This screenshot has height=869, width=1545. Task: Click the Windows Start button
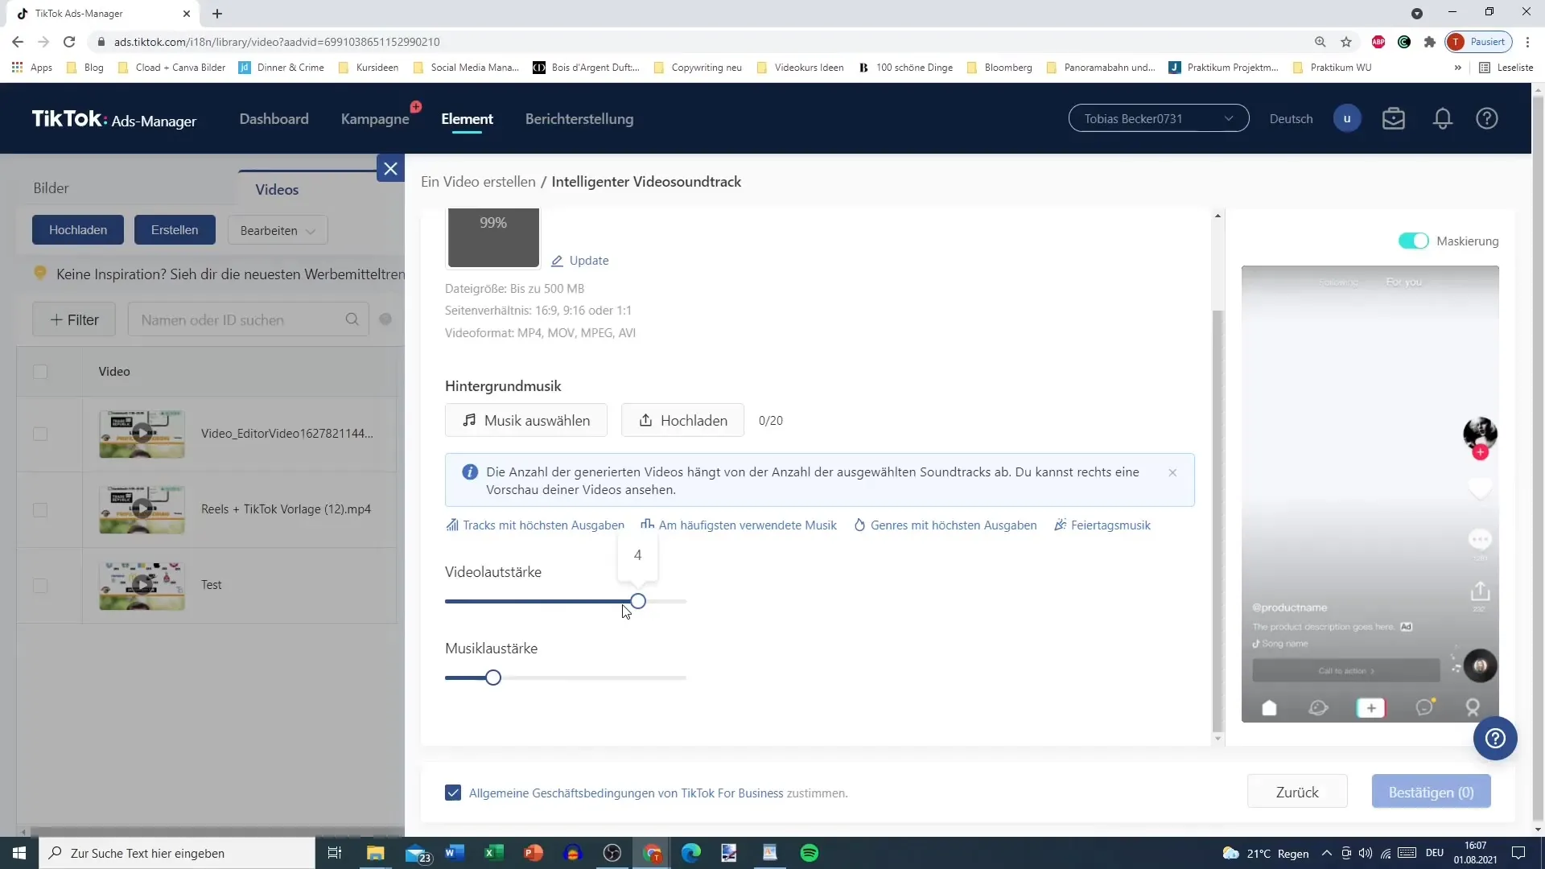coord(19,853)
